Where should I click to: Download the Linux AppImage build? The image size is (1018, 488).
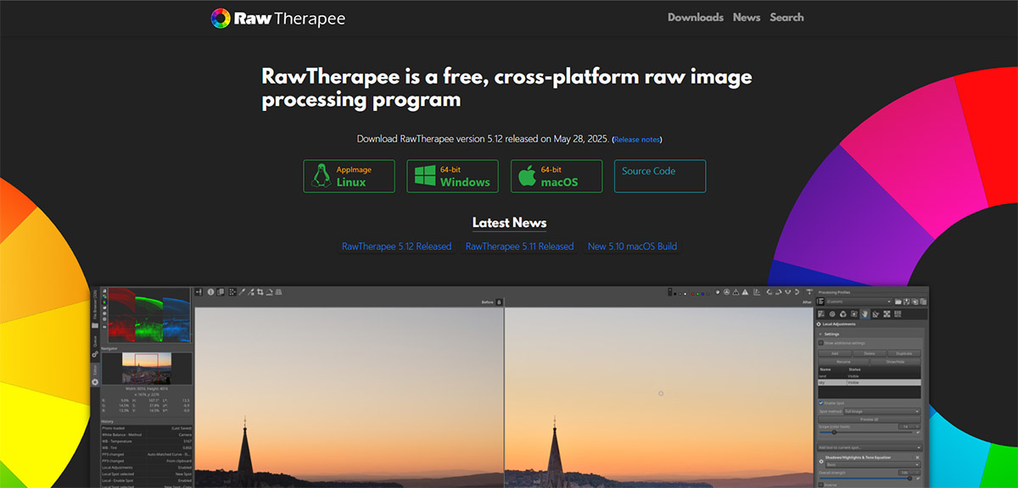[349, 176]
